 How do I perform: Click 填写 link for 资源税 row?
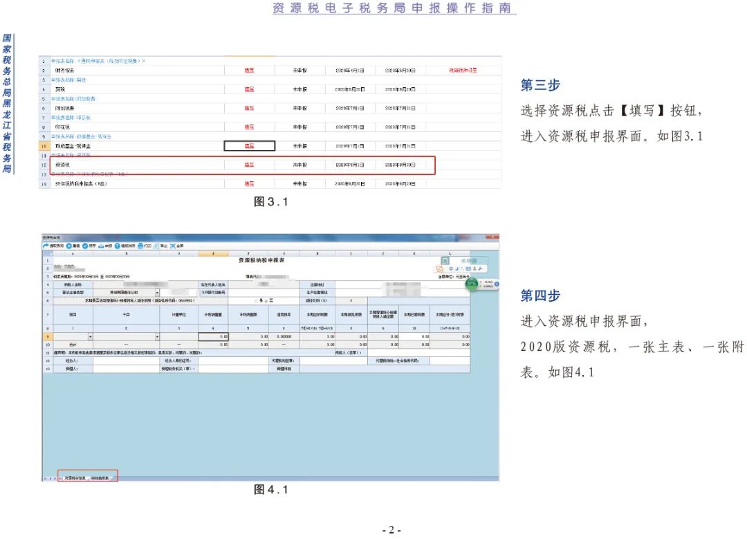[x=249, y=165]
